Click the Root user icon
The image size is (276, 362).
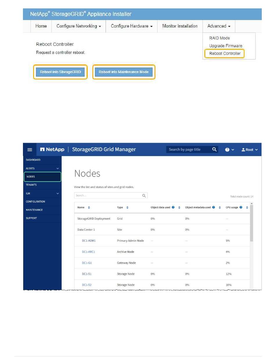click(x=243, y=150)
